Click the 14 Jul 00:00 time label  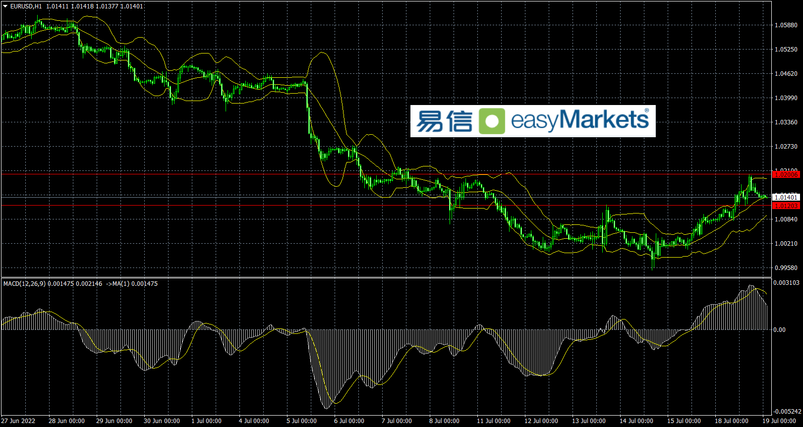(x=636, y=421)
